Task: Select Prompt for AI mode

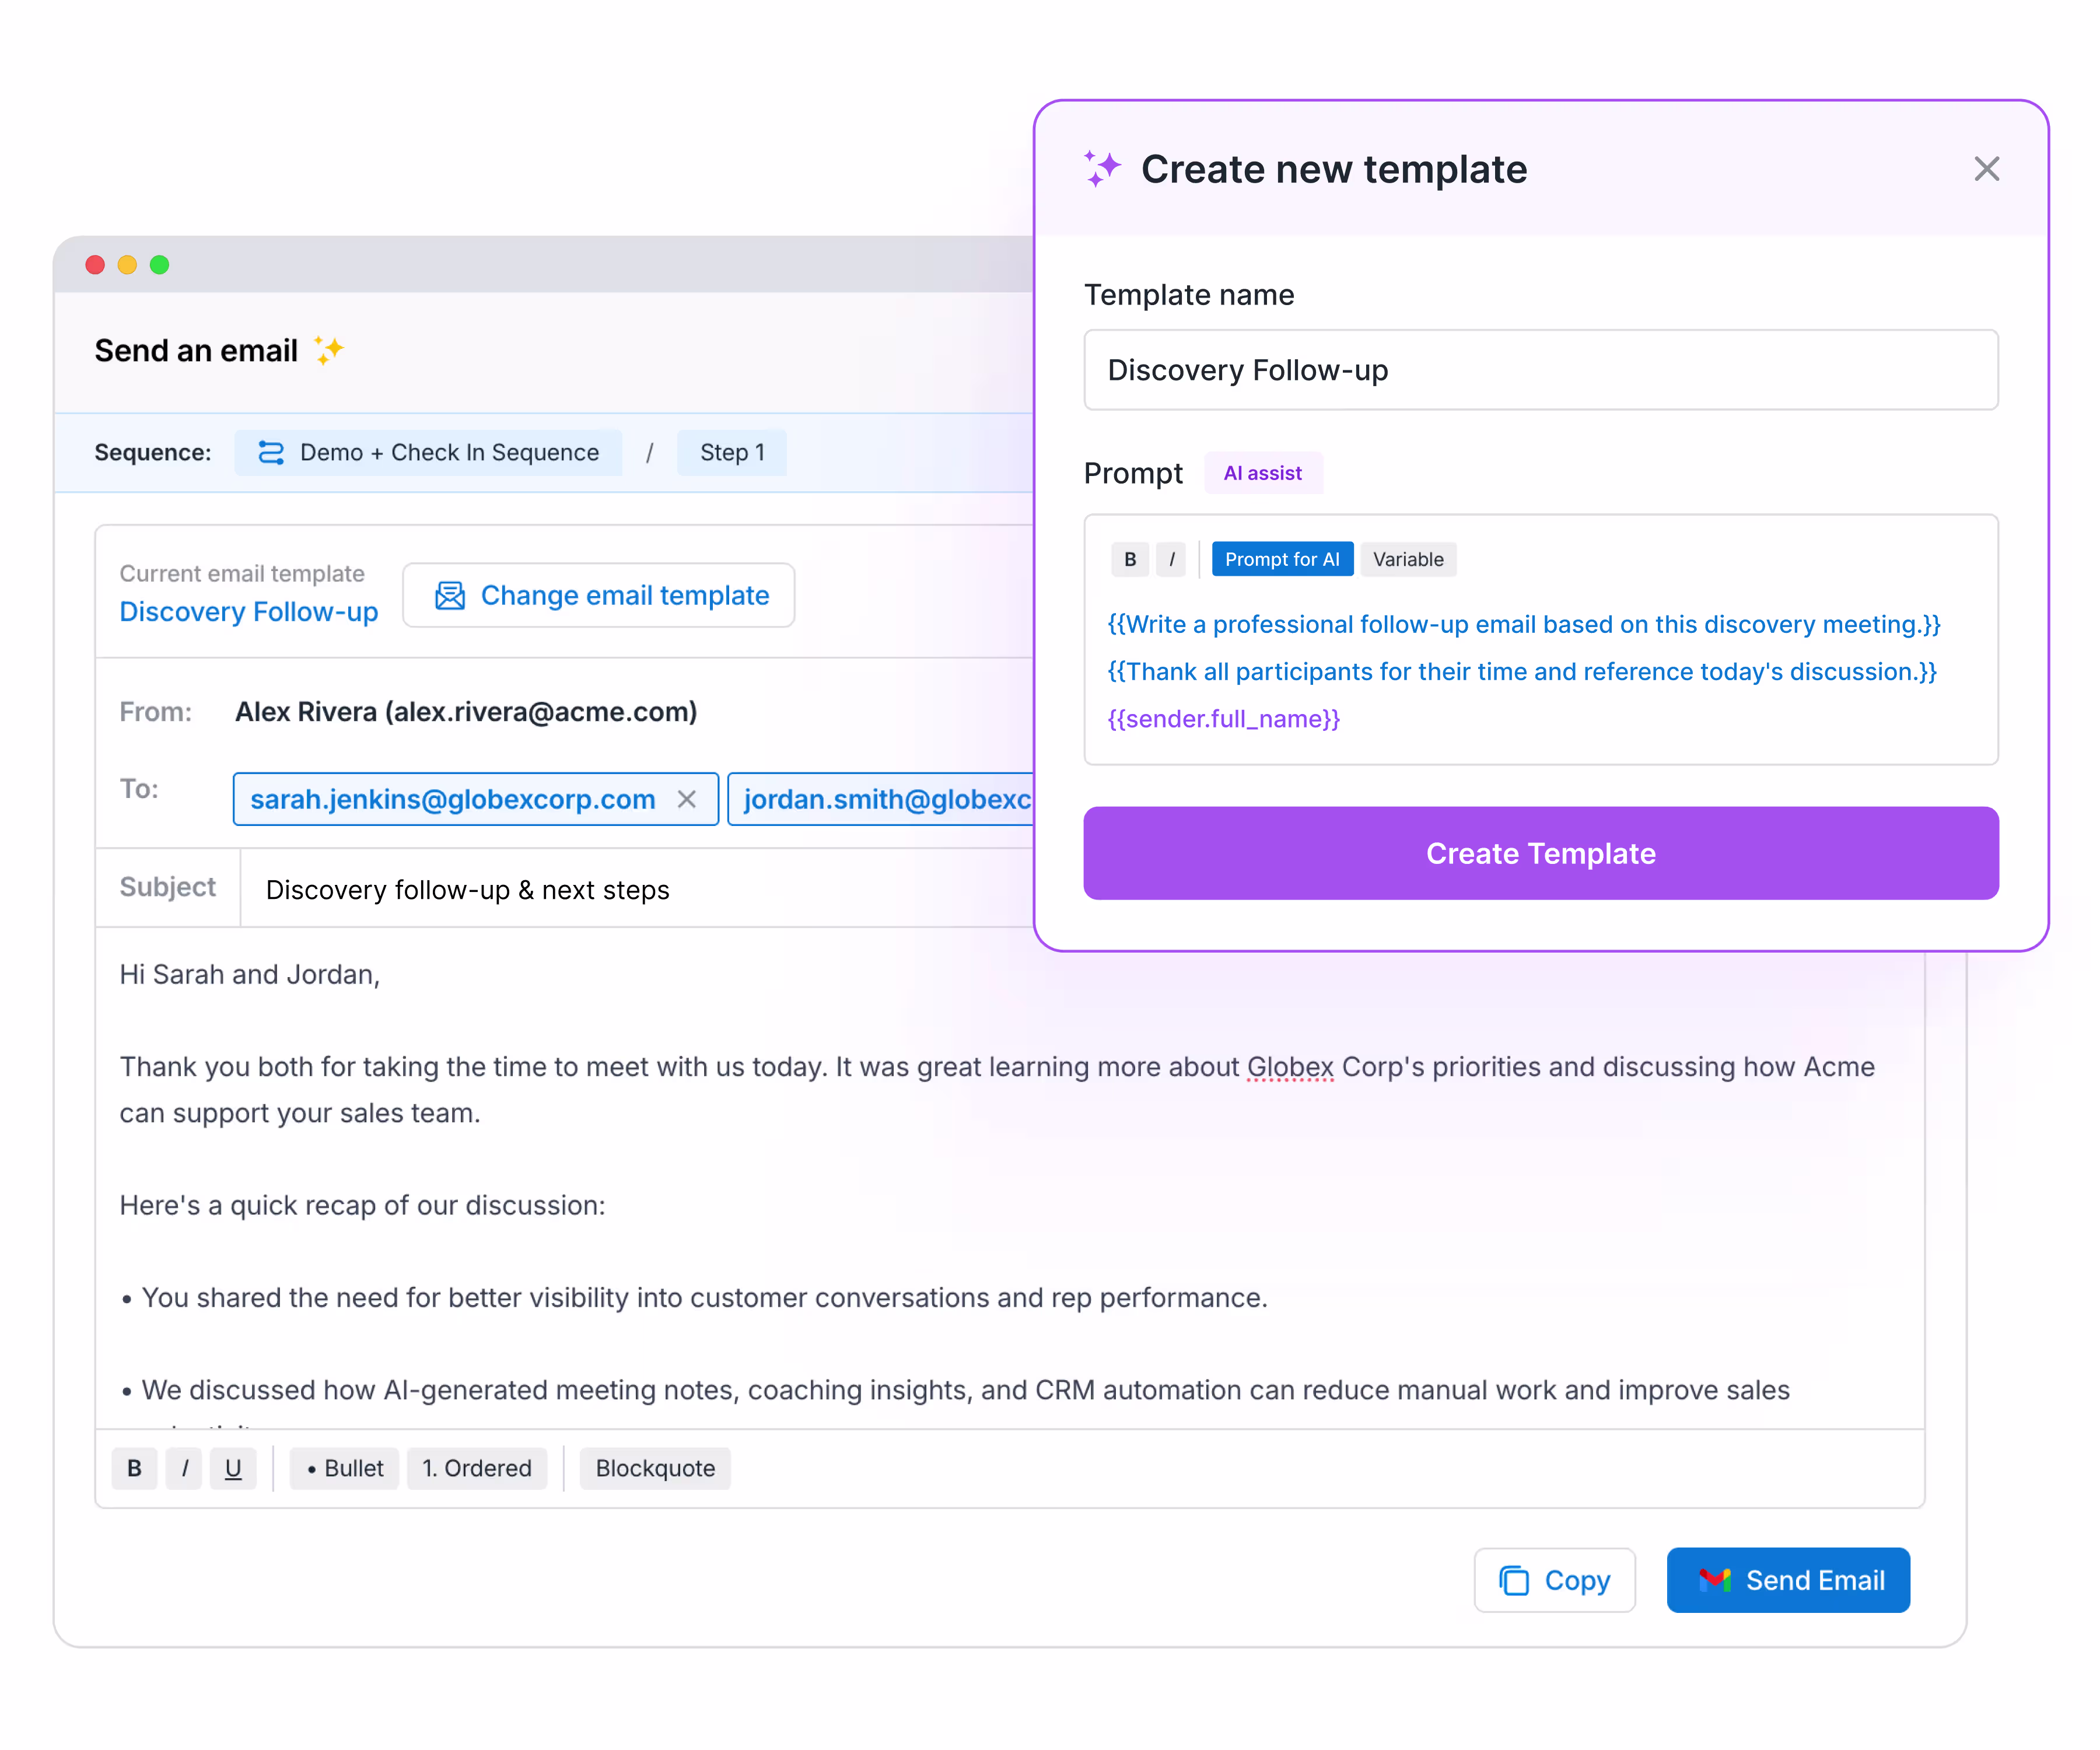Action: coord(1282,559)
